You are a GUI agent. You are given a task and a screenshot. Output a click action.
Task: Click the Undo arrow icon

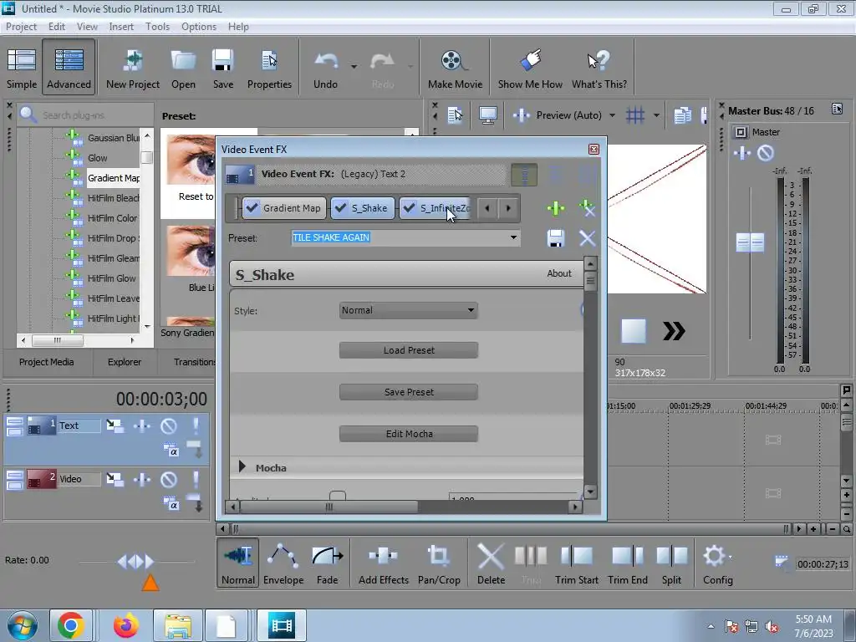326,61
